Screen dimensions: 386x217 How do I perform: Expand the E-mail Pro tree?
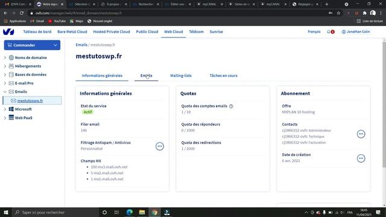[x=5, y=83]
